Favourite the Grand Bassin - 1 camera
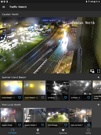Image resolution: width=101 pixels, height=135 pixels. 19,98
